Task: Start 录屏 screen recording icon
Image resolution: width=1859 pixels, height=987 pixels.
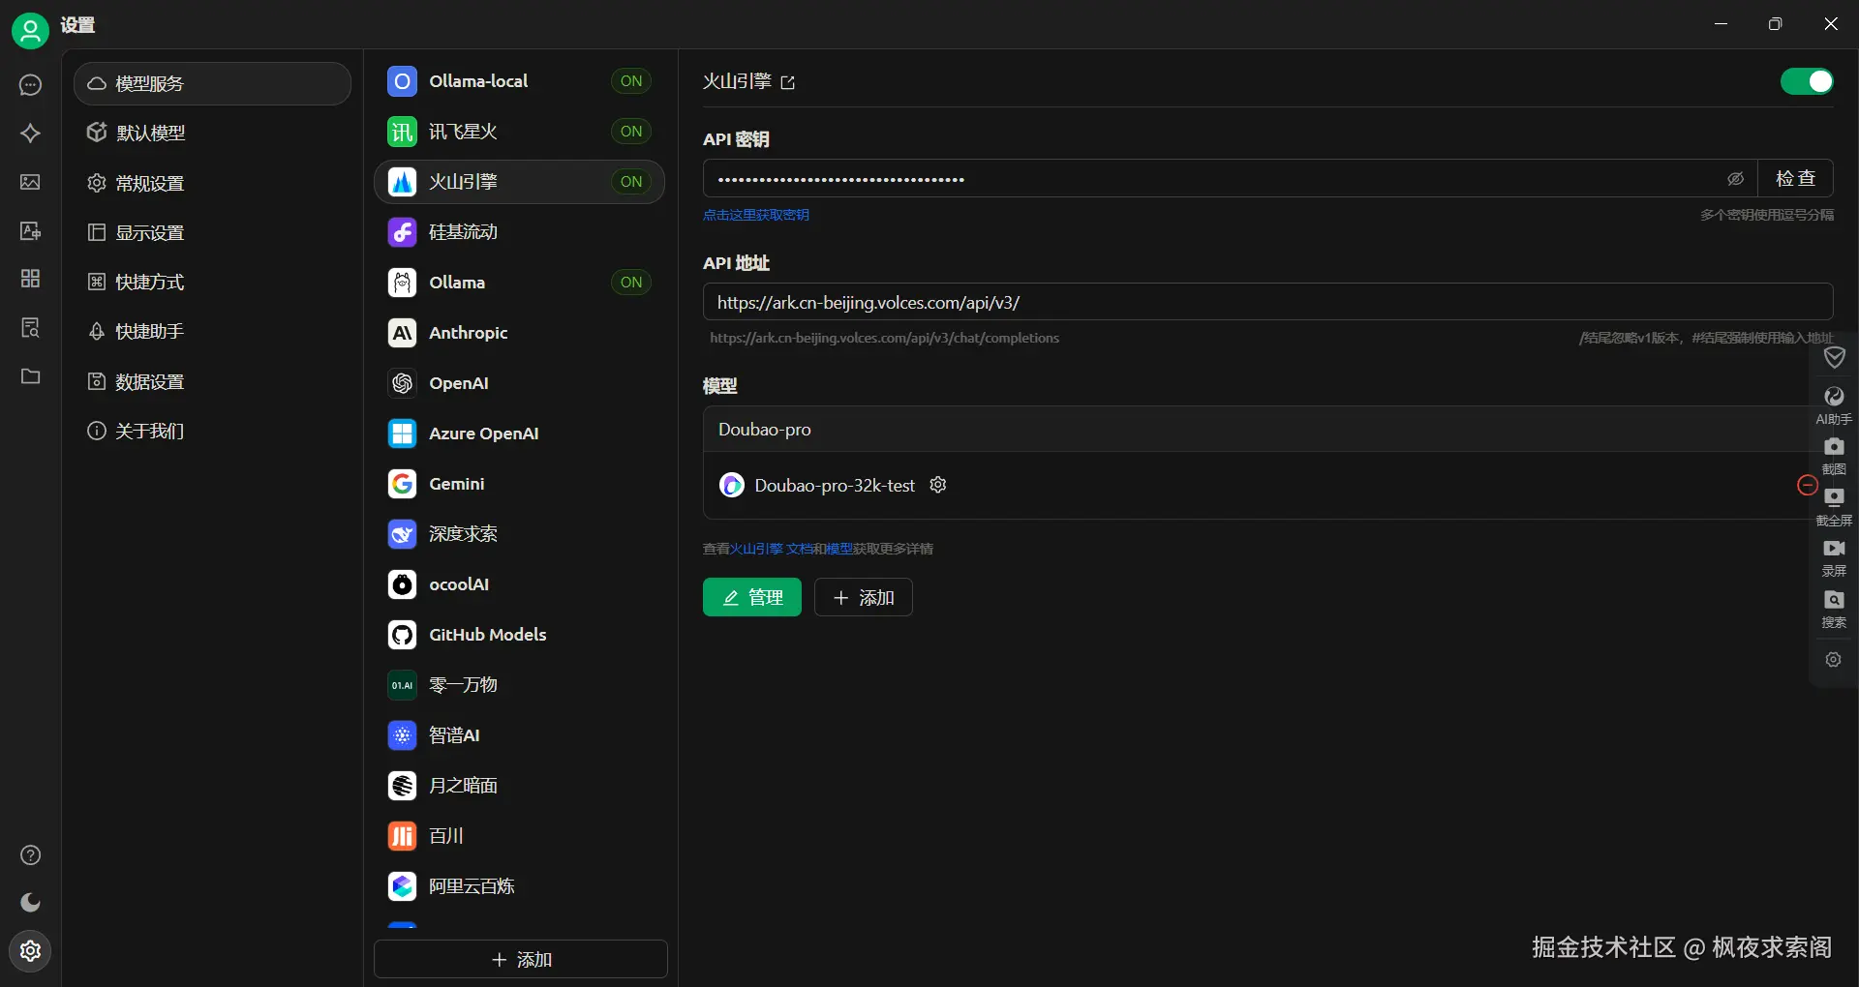Action: click(1834, 558)
